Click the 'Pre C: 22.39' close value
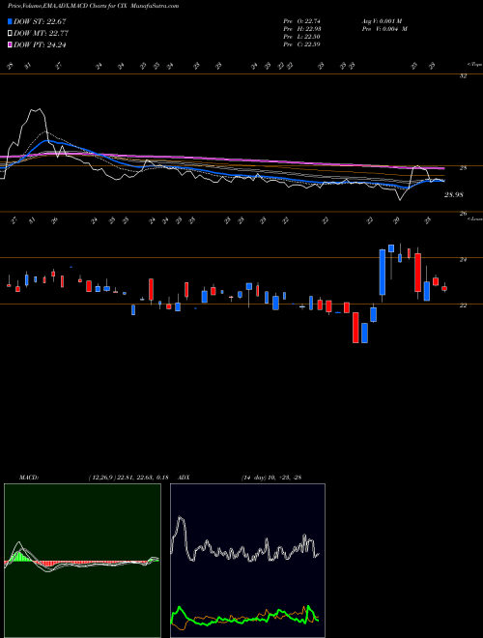Screen dimensions: 483x638 [301, 44]
